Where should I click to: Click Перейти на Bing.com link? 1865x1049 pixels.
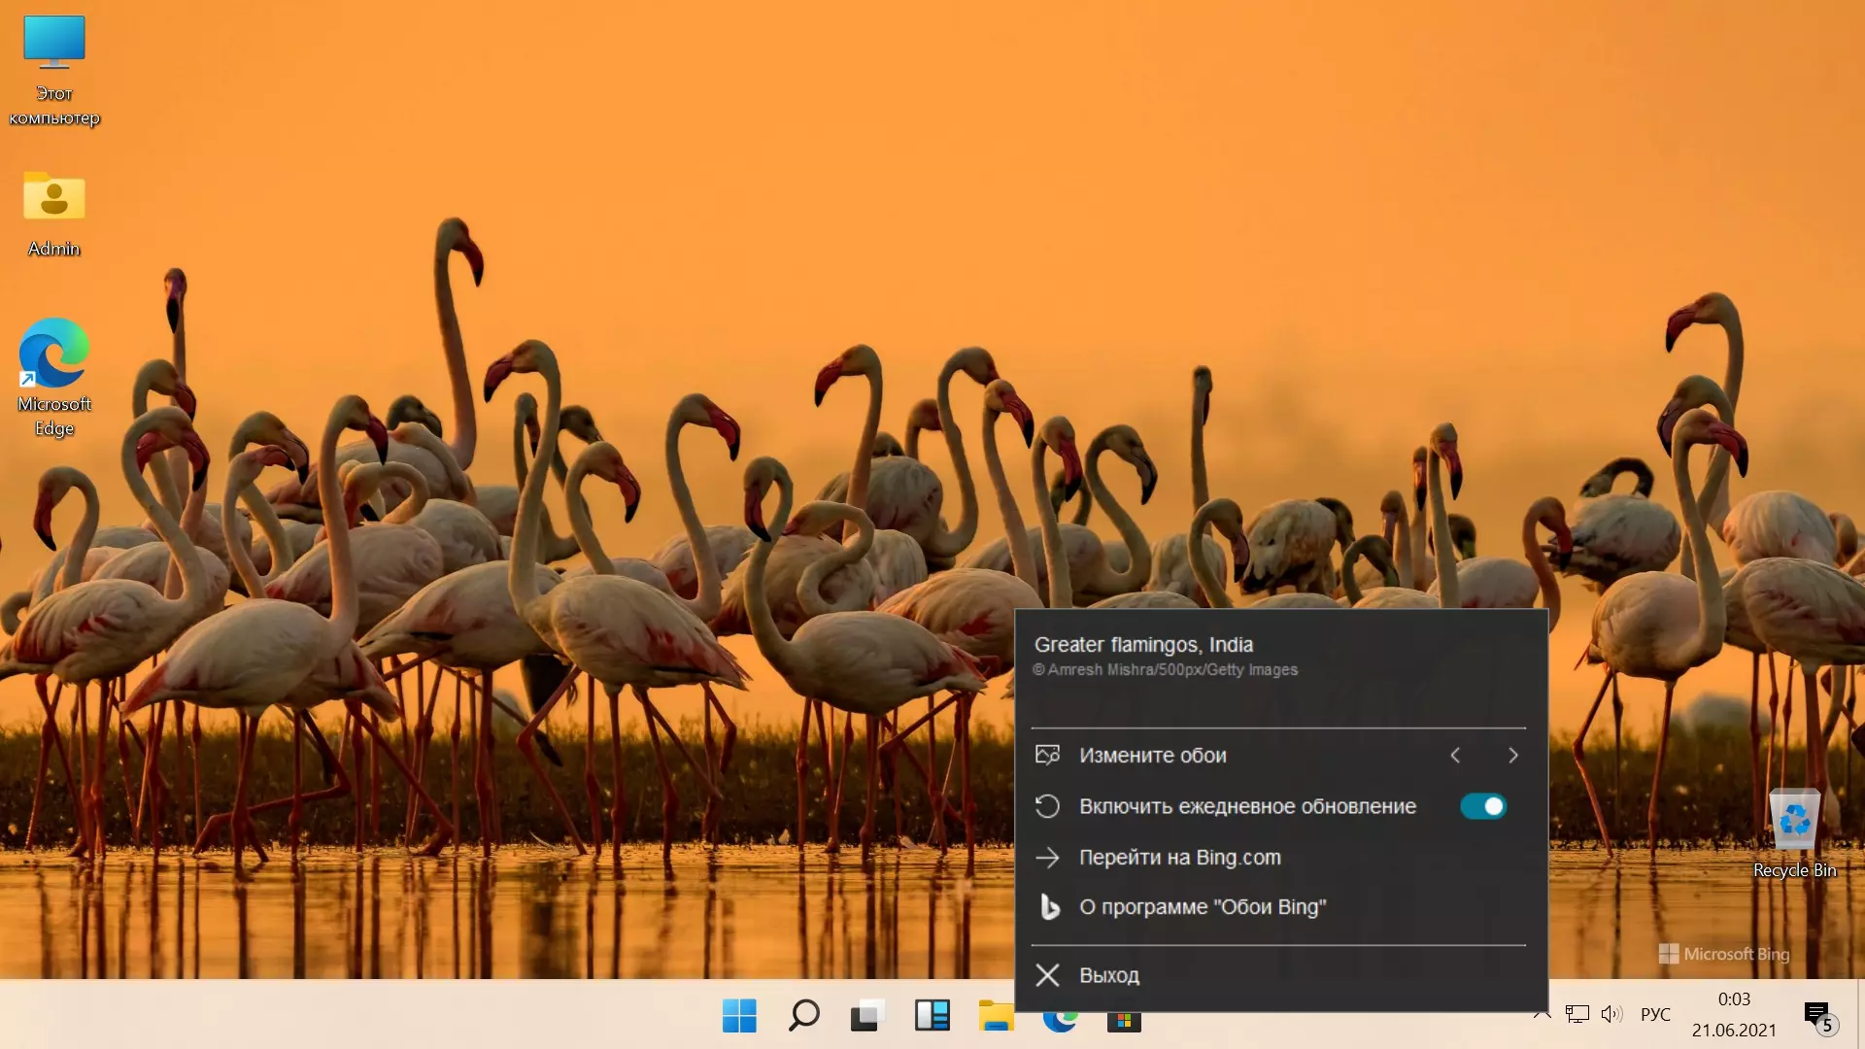[x=1179, y=858]
